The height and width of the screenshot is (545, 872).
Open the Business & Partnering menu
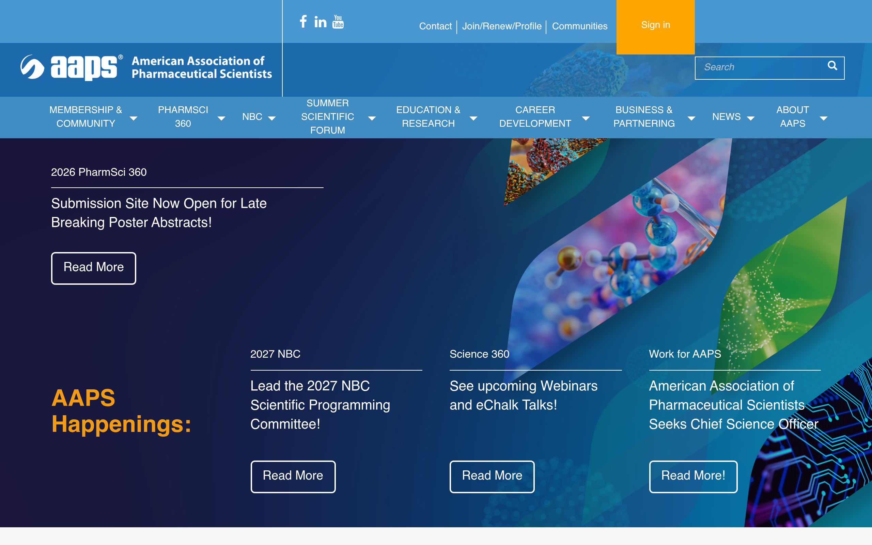pyautogui.click(x=644, y=117)
